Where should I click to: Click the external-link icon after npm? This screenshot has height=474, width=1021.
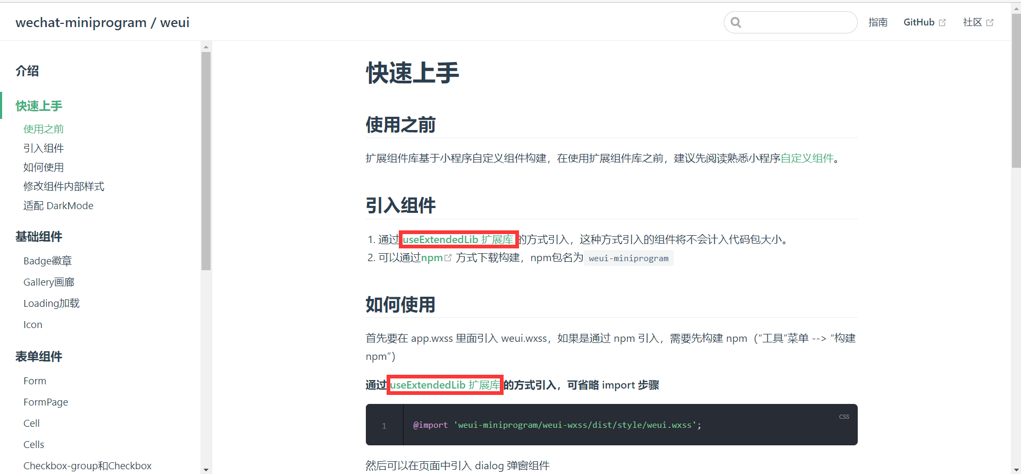click(x=448, y=258)
